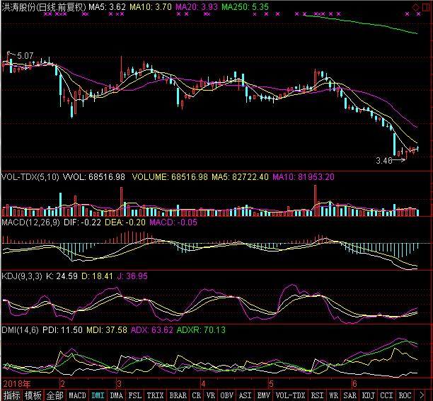The width and height of the screenshot is (433, 401).
Task: Click the month 3 marker on the time axis
Action: 119,384
